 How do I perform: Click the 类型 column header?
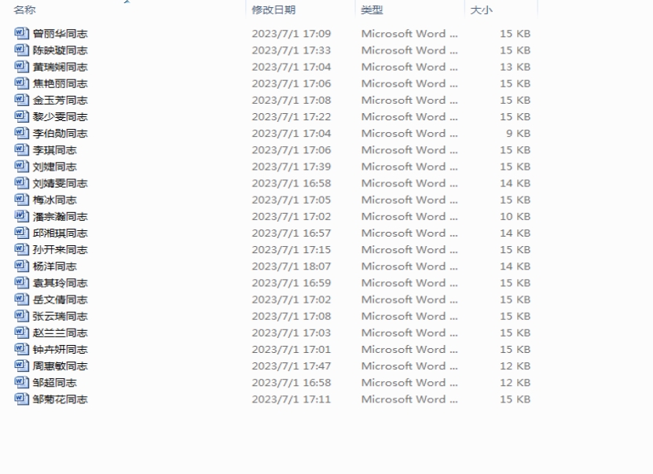[372, 10]
